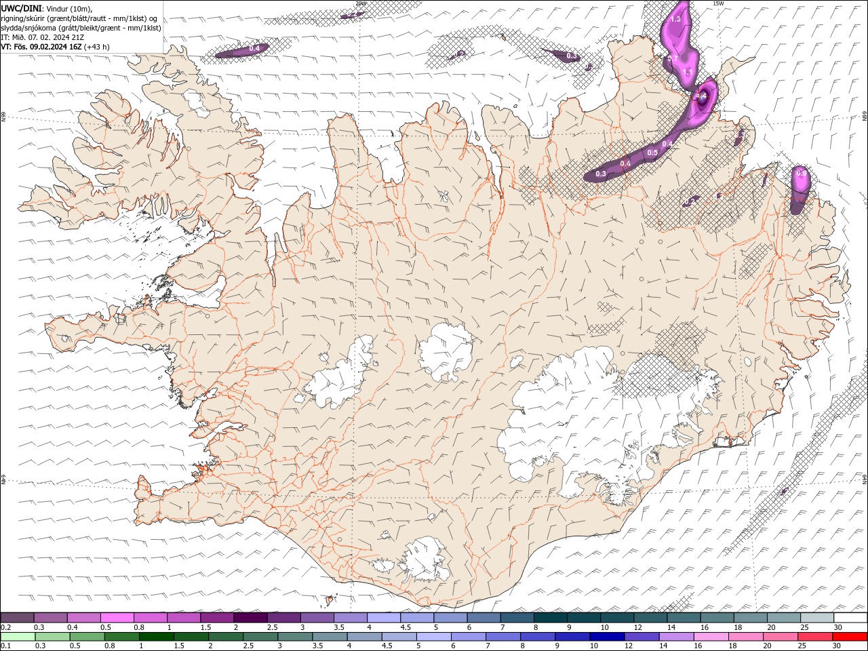Pick the white 30 swatch in upper legend
This screenshot has height=651, width=868.
click(x=850, y=618)
